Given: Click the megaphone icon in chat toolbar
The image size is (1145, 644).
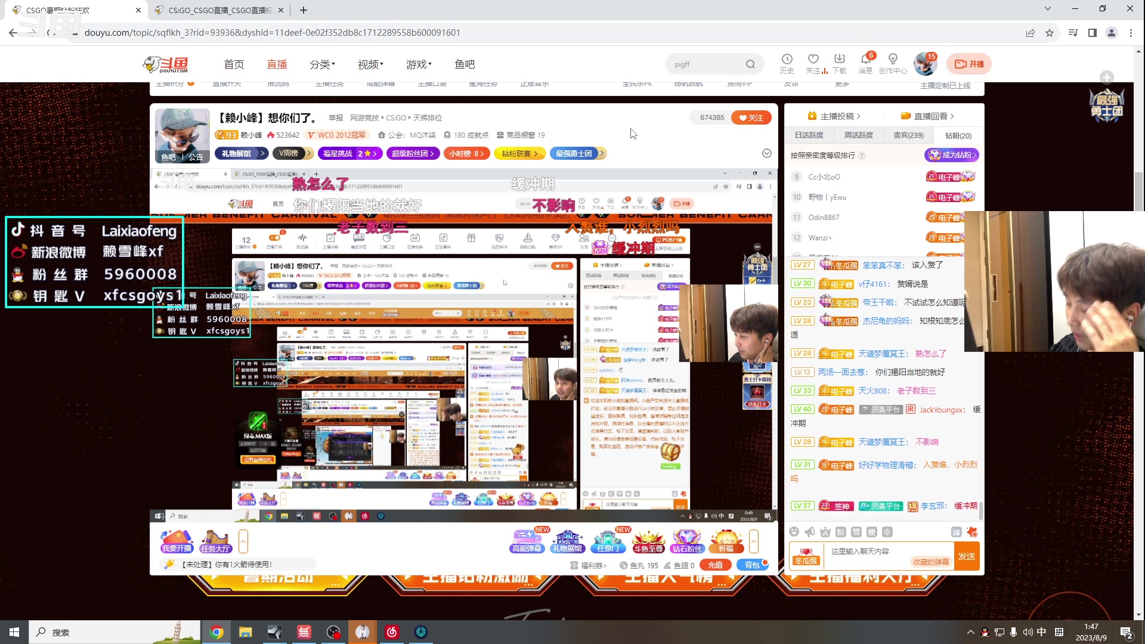Looking at the screenshot, I should click(x=809, y=532).
